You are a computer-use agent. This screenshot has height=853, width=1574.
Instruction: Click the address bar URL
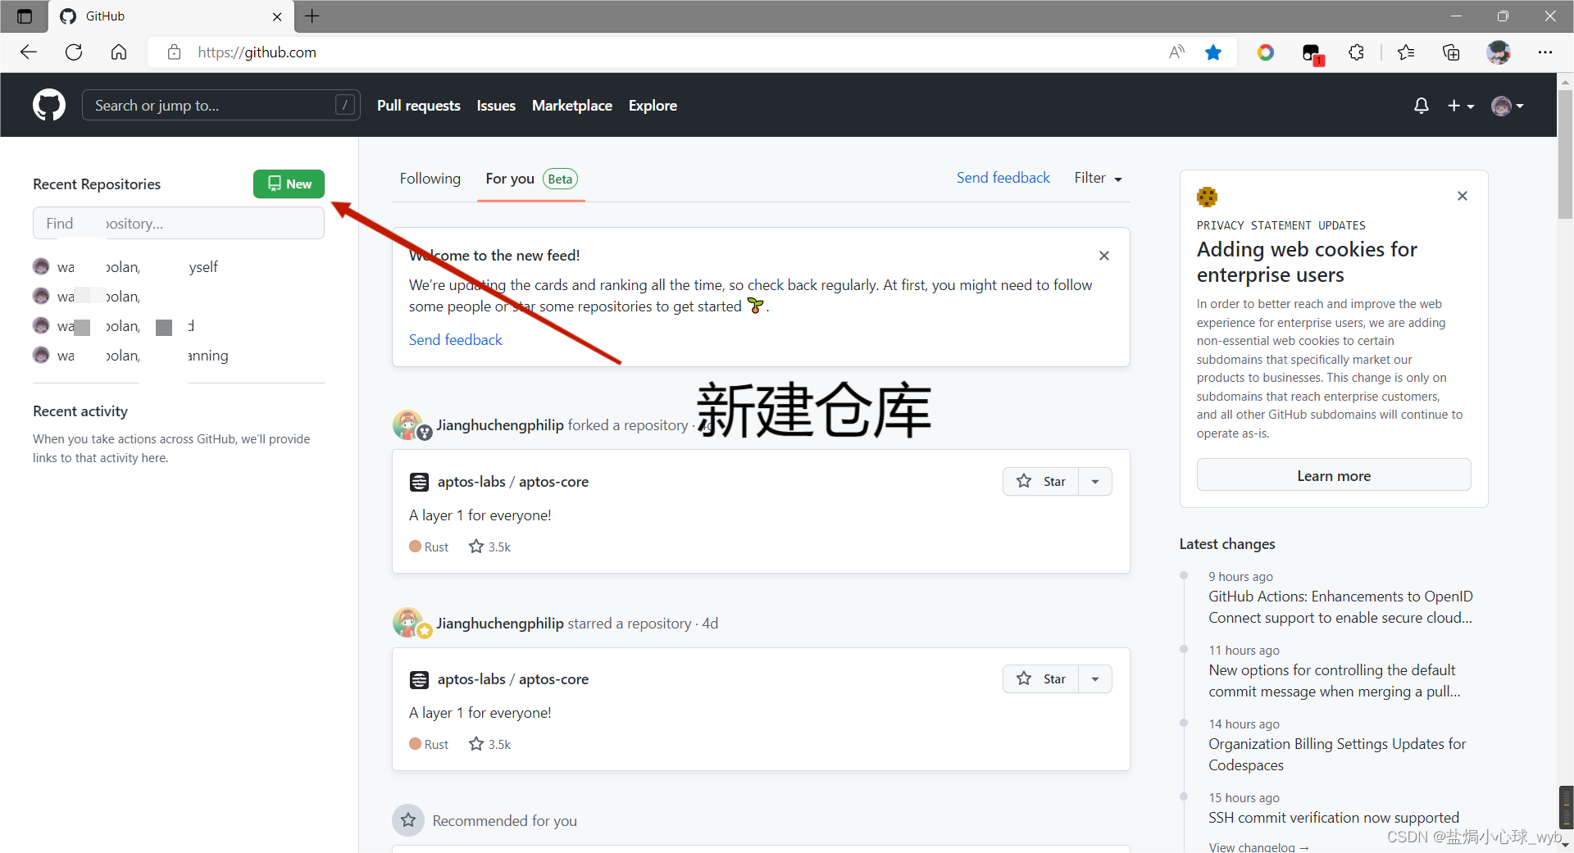click(257, 52)
